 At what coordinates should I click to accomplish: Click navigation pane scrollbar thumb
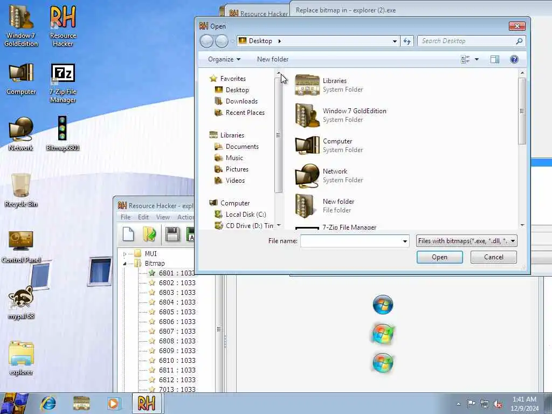[279, 135]
